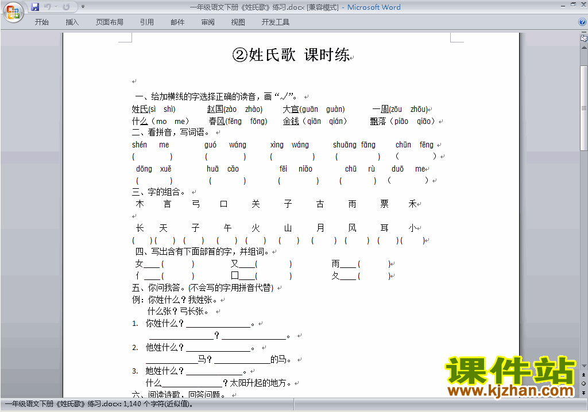588x412 pixels.
Task: Redo the action in Quick Access Toolbar
Action: 66,7
